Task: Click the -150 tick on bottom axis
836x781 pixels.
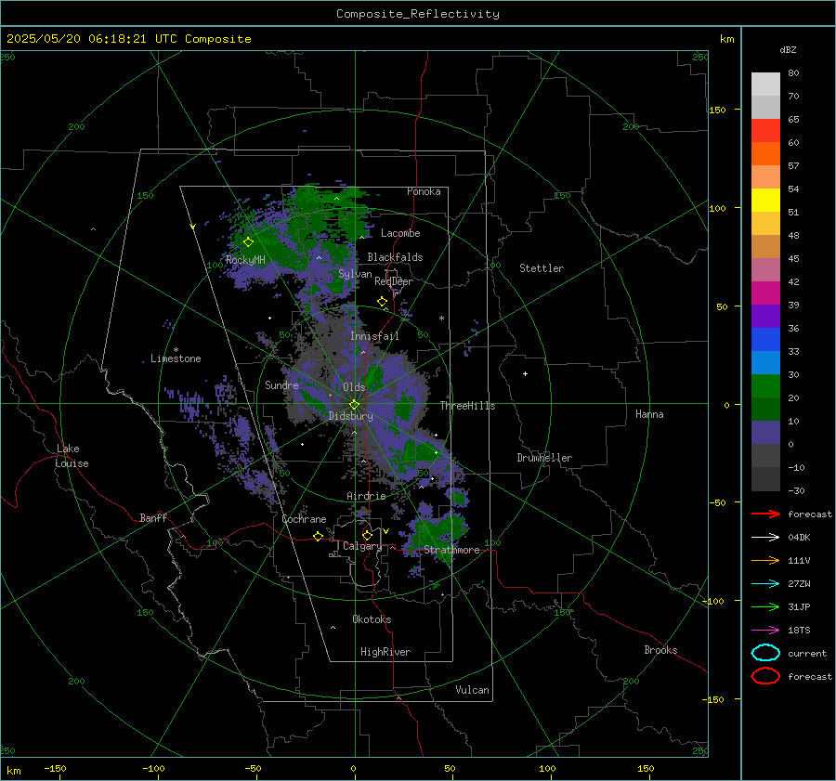Action: (55, 768)
